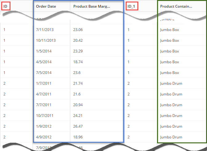
Task: Click the Product Container column header
Action: [176, 6]
